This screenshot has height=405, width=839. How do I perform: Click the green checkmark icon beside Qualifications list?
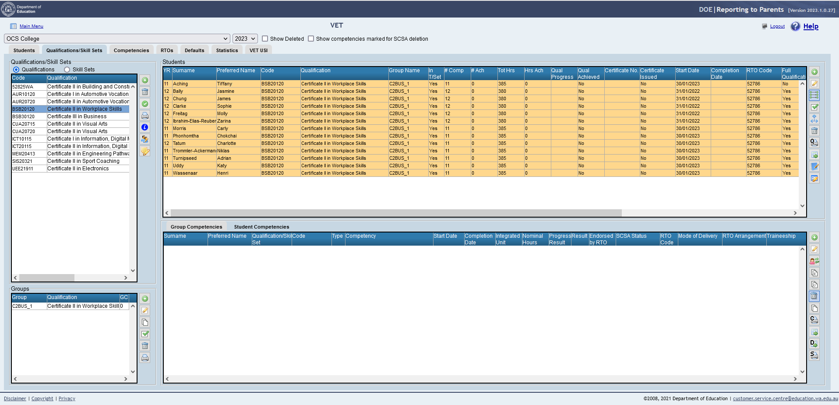click(x=145, y=104)
